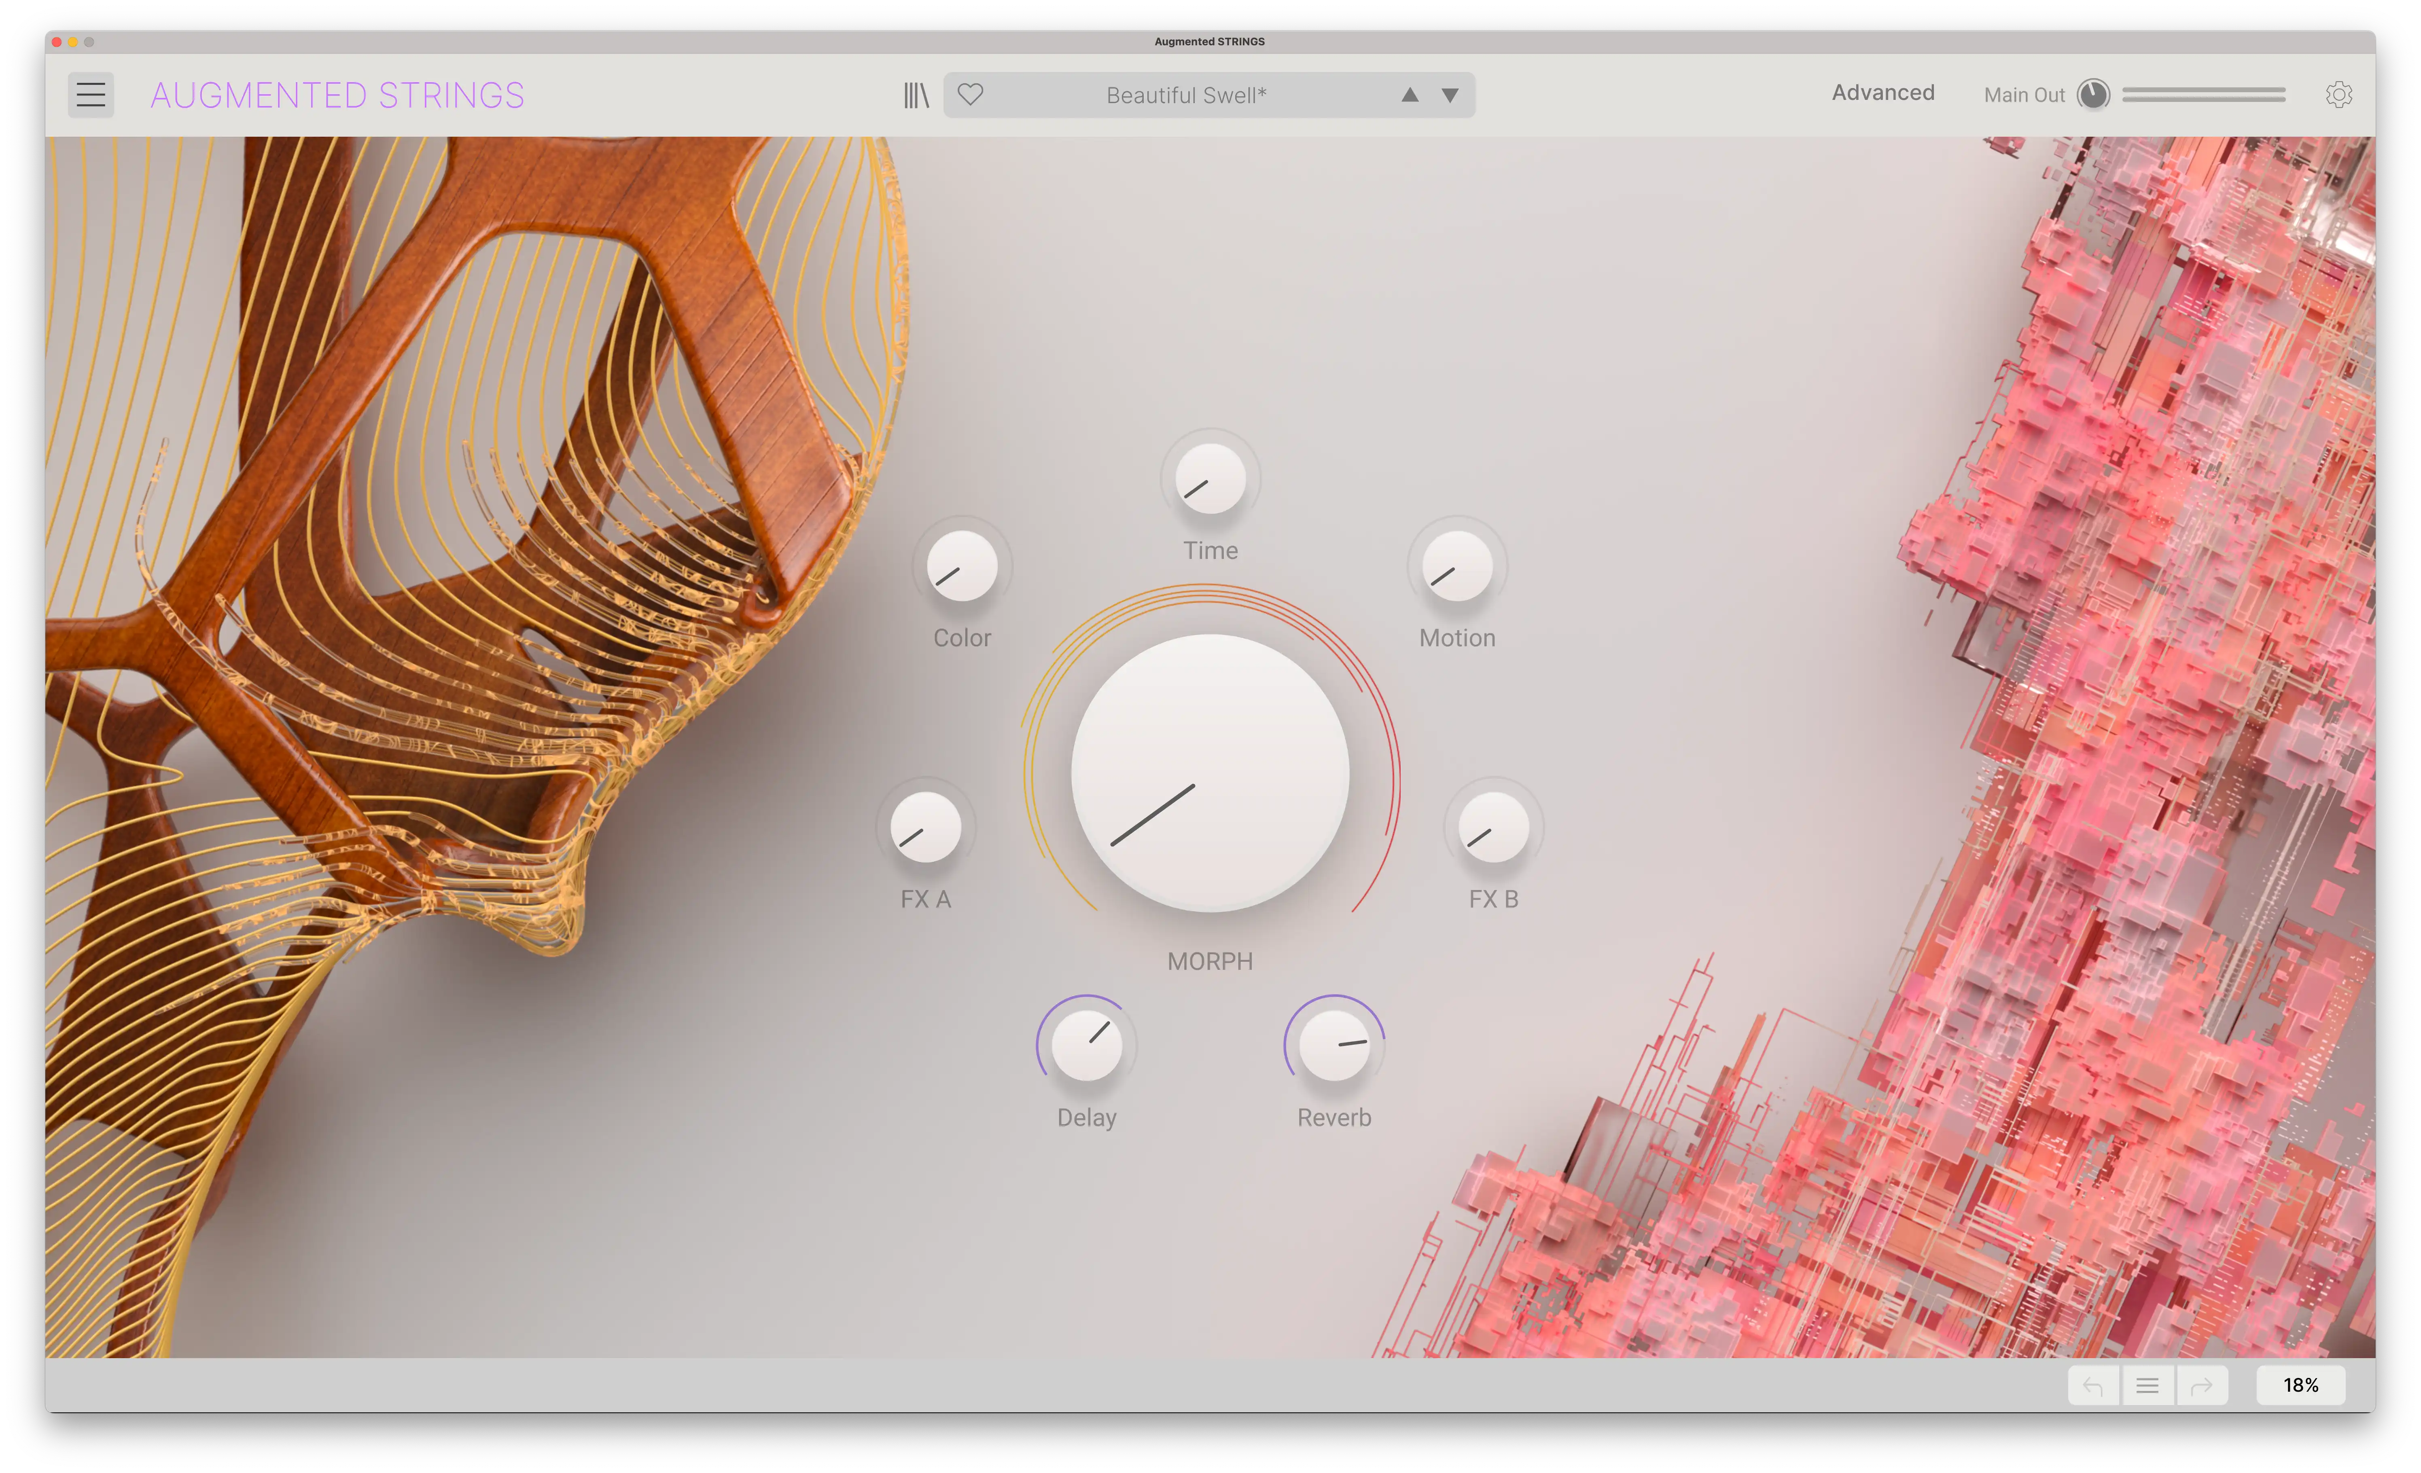Viewport: 2421px width, 1473px height.
Task: Click the Motion macro knob
Action: click(x=1457, y=567)
